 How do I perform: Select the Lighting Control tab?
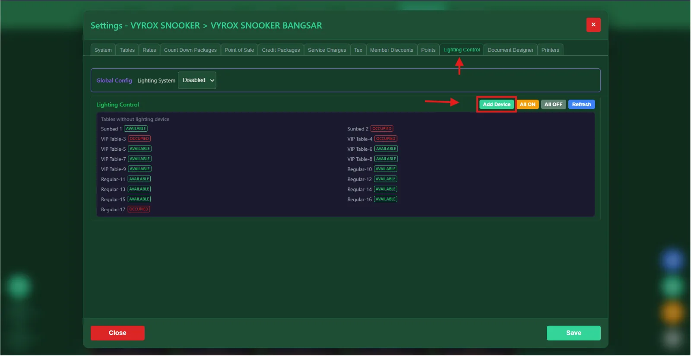pyautogui.click(x=462, y=50)
